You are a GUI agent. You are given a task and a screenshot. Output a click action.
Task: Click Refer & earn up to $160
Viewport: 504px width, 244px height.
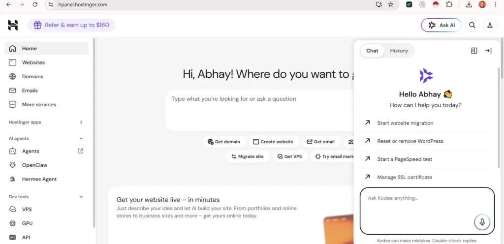click(x=71, y=25)
